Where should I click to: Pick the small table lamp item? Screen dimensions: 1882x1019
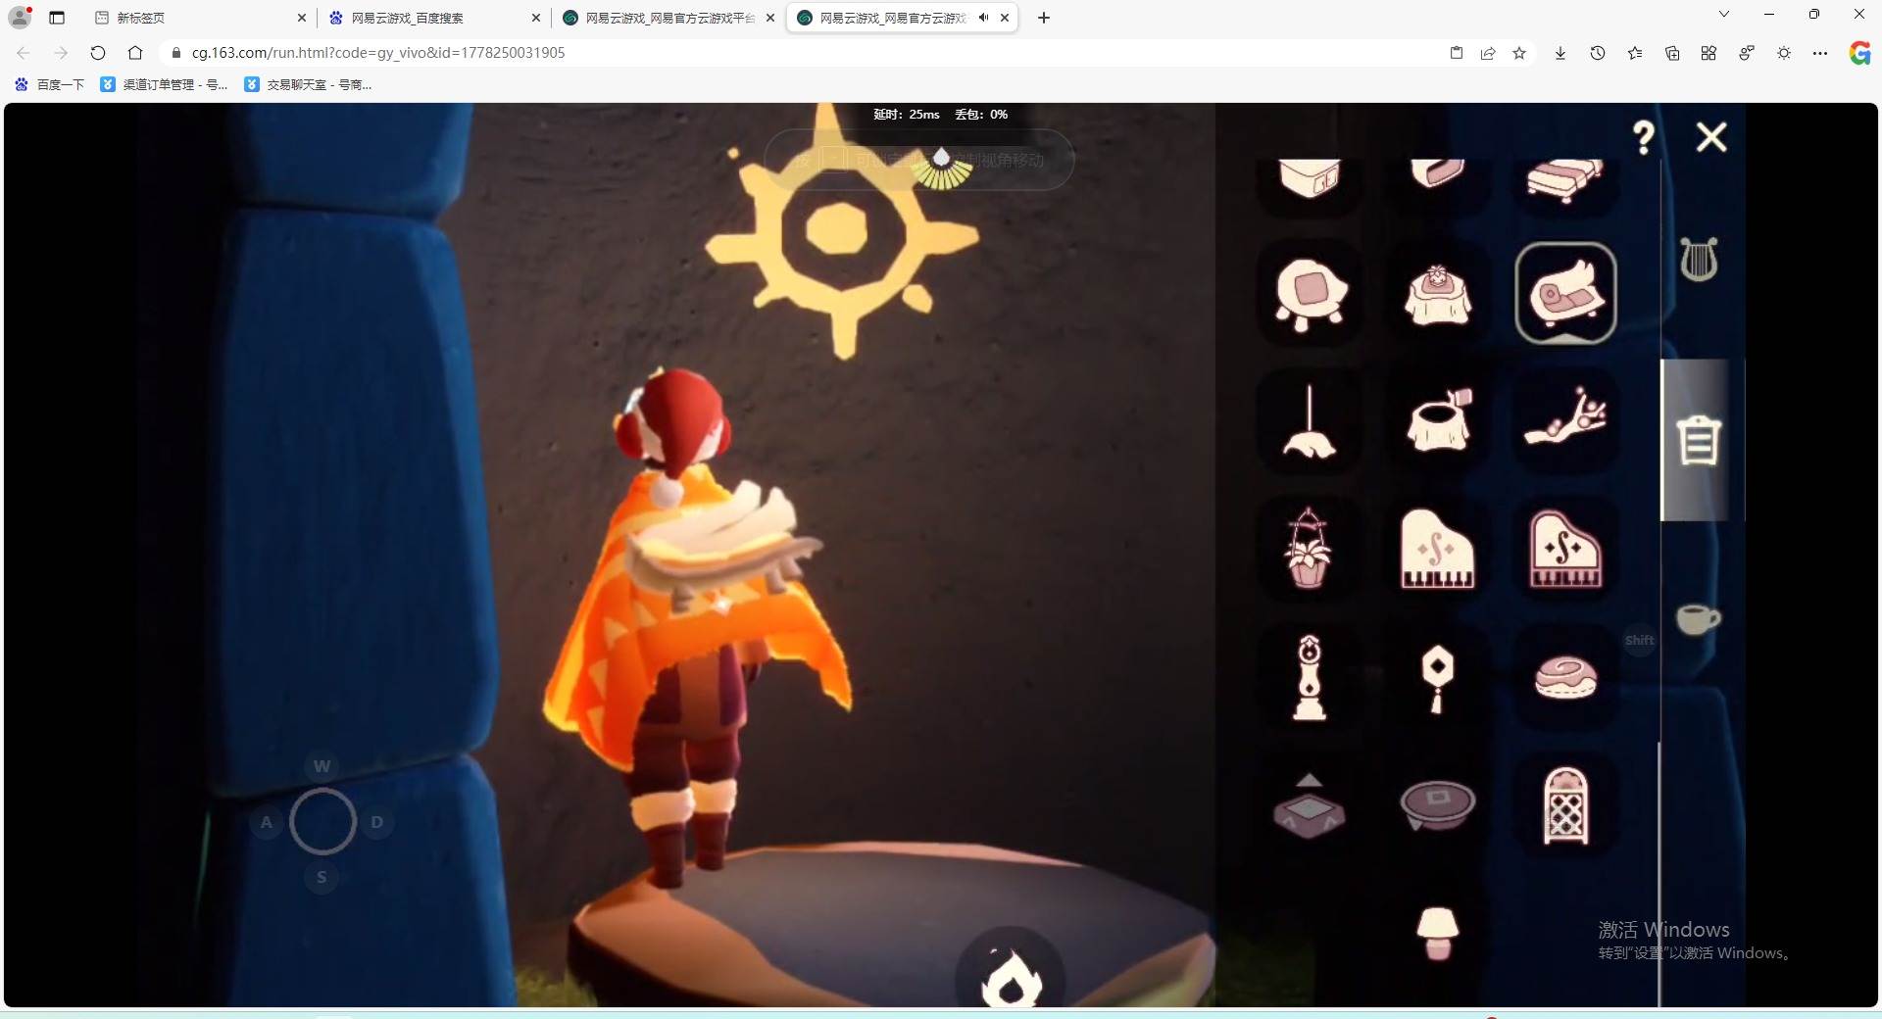[1438, 933]
